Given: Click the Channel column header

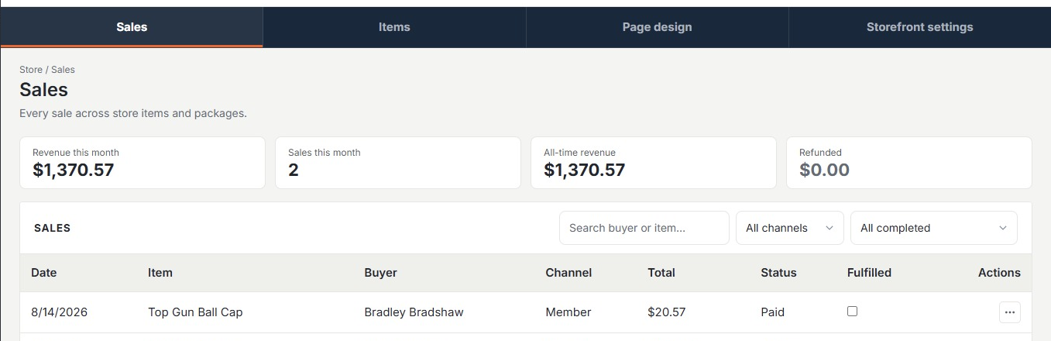Looking at the screenshot, I should (568, 273).
